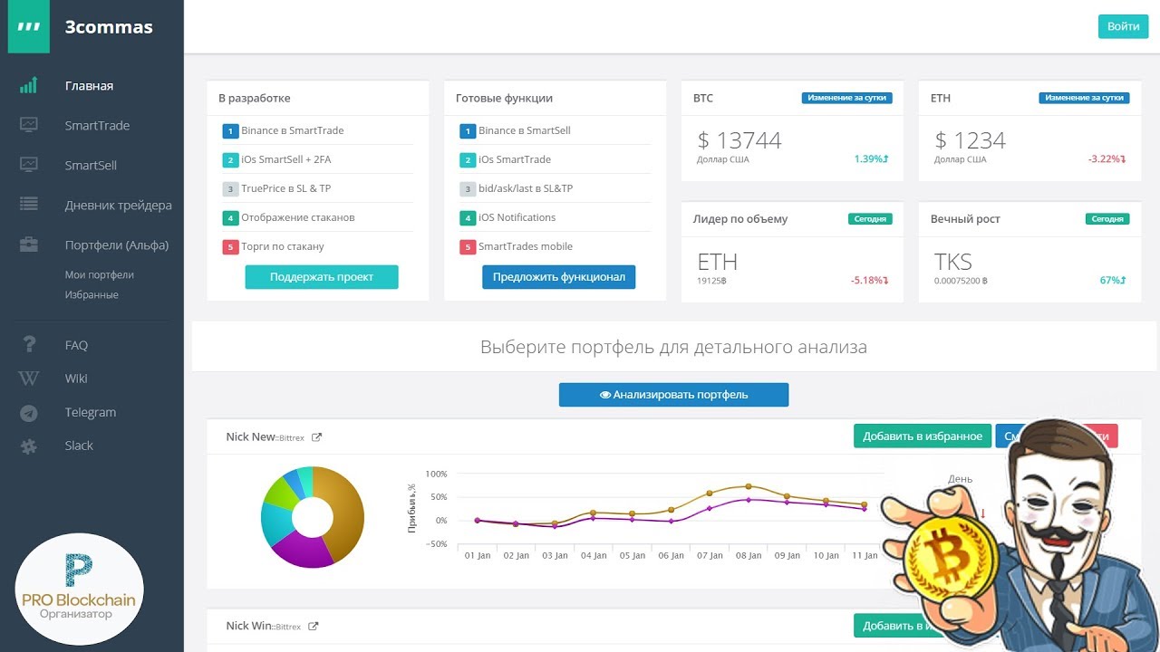The width and height of the screenshot is (1160, 652).
Task: Click Сегодня badge on Вечный рост
Action: pos(1107,219)
